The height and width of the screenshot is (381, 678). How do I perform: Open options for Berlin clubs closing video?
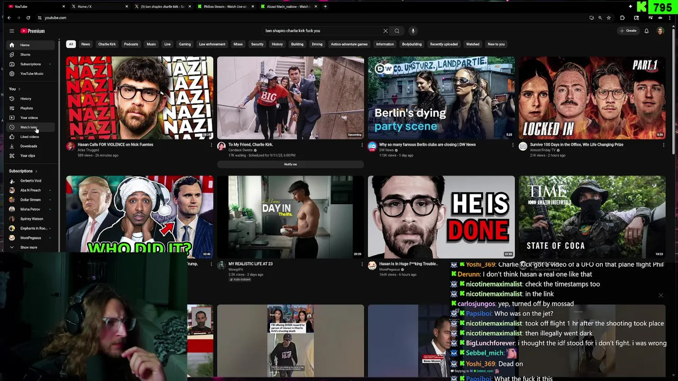click(513, 145)
